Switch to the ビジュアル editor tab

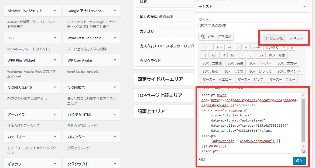point(275,38)
